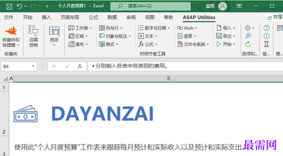Confirm formula entry checkmark button

[67, 66]
